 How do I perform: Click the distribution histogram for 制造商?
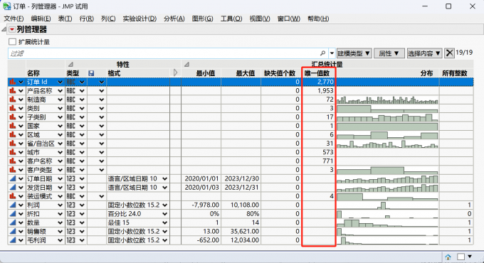pos(387,100)
